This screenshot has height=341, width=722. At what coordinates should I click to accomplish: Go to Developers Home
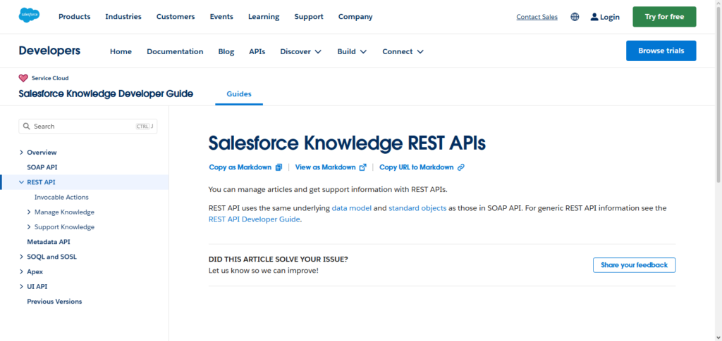(121, 51)
